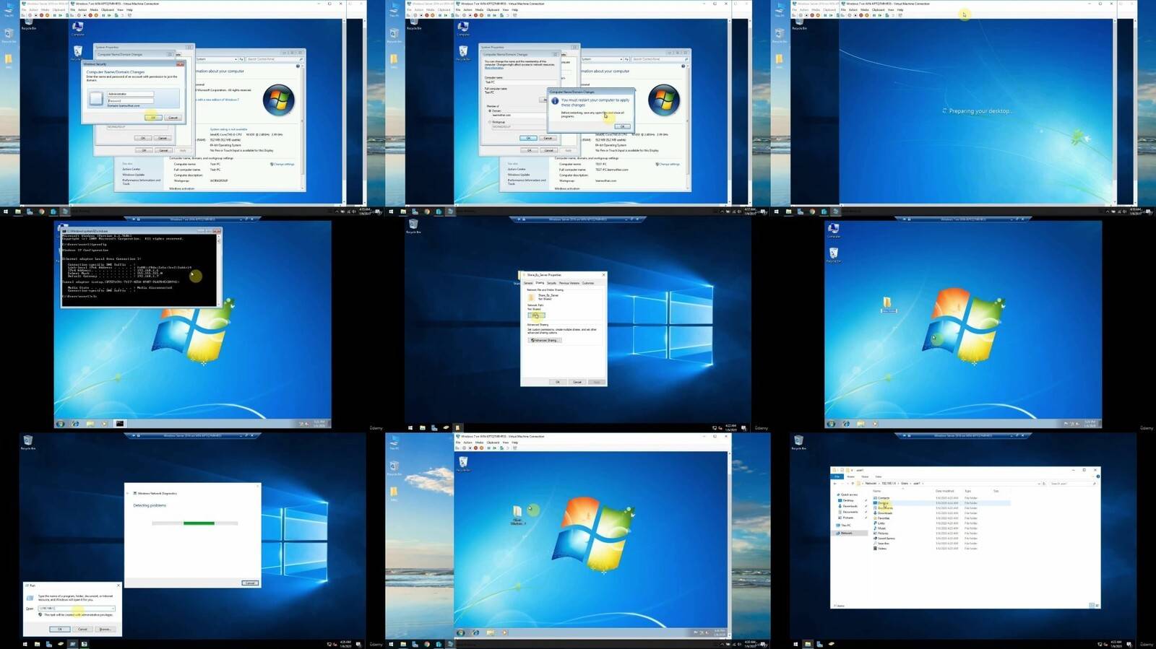Image resolution: width=1156 pixels, height=649 pixels.
Task: Refresh the user1 Explorer address bar
Action: click(x=1044, y=483)
